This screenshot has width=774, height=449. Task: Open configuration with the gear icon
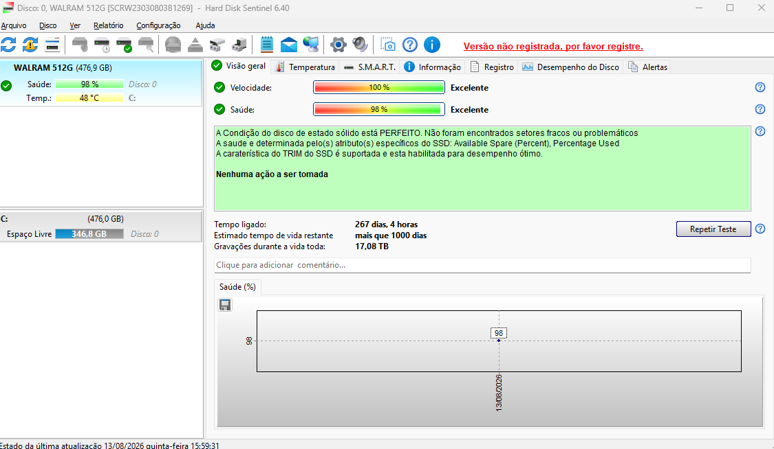point(338,45)
